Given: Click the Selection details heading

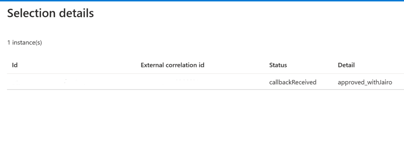Looking at the screenshot, I should (51, 14).
